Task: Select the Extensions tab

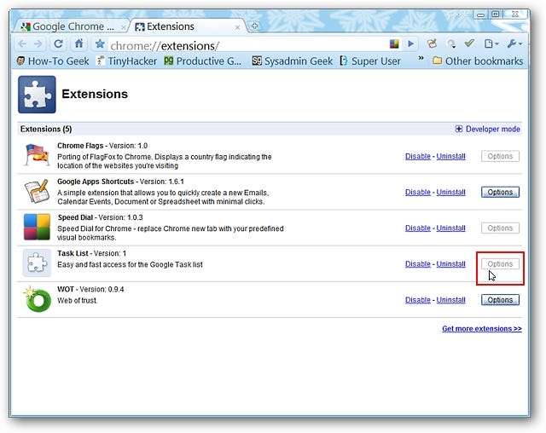Action: click(x=186, y=26)
